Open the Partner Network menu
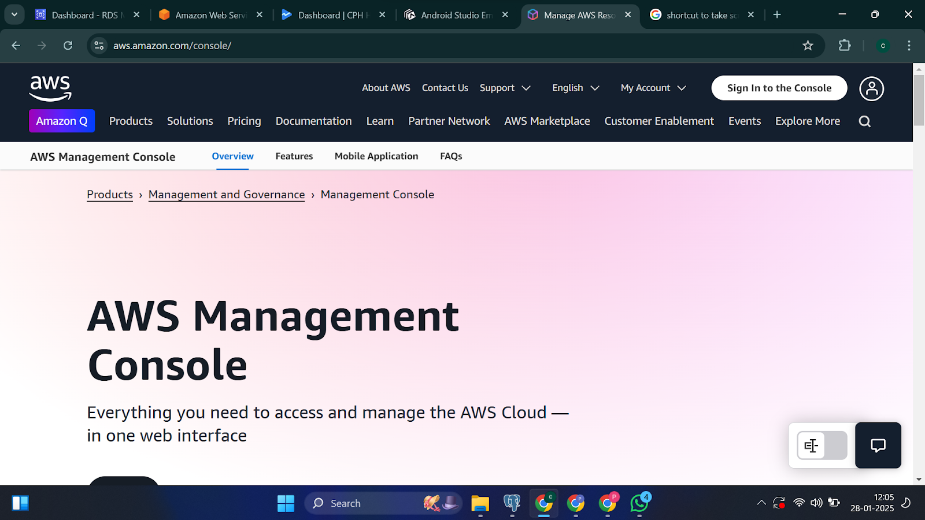Image resolution: width=925 pixels, height=520 pixels. 449,121
